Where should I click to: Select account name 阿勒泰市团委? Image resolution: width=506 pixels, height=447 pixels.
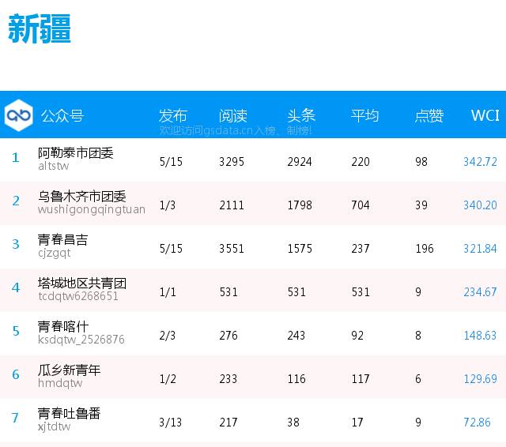click(76, 152)
